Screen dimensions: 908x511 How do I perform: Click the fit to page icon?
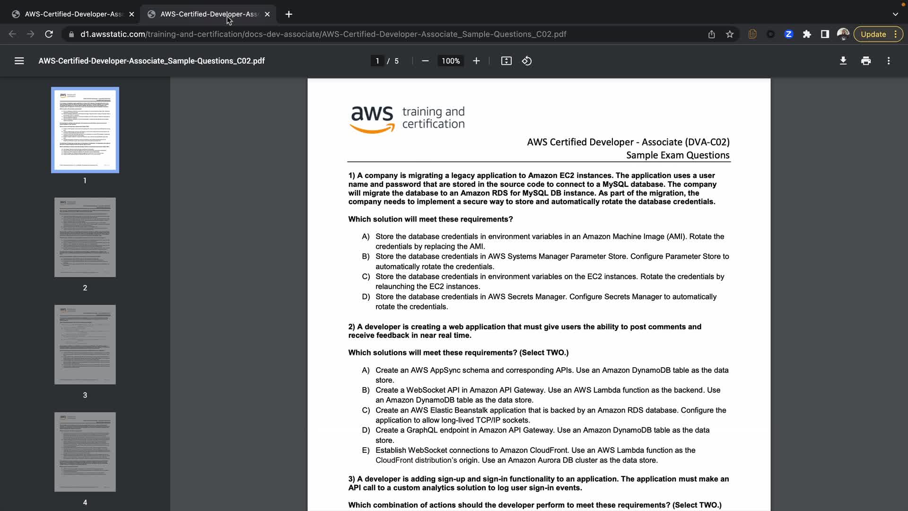[x=506, y=61]
